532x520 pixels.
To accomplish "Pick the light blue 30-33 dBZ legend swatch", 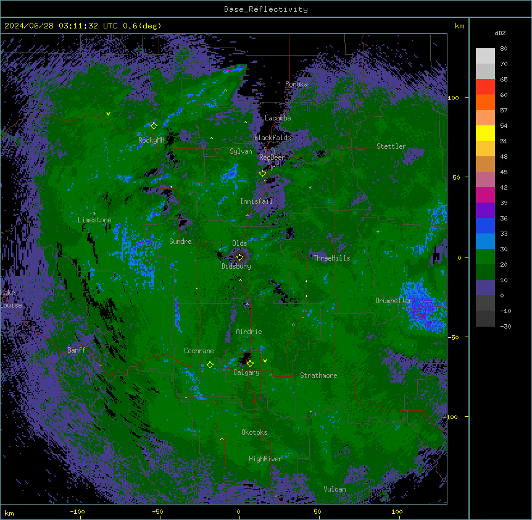I will 485,241.
